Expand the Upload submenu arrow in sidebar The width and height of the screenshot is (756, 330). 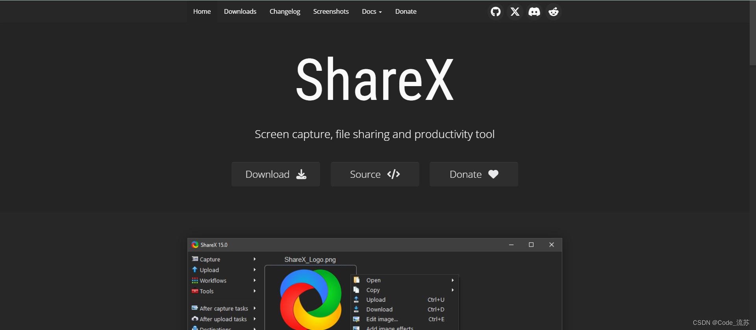coord(255,269)
